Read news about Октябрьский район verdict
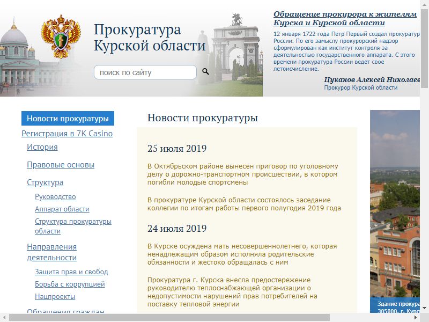 [243, 174]
